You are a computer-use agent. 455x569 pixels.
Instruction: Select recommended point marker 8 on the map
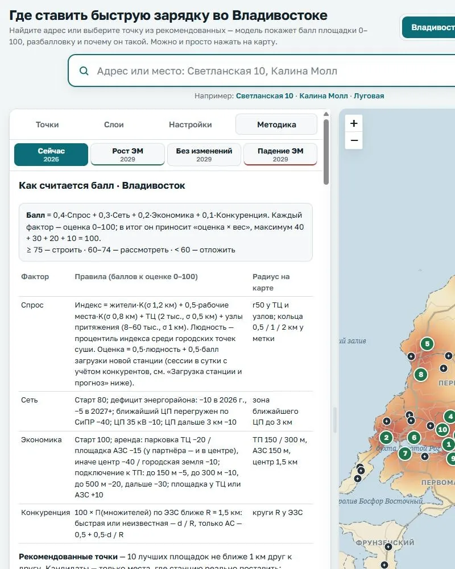421,375
